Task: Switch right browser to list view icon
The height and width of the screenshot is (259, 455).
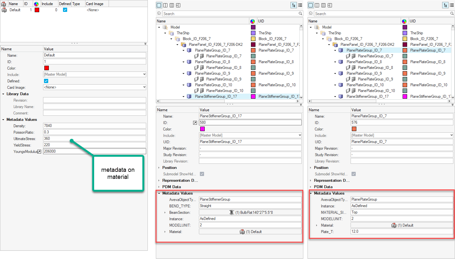Action: pos(451,5)
